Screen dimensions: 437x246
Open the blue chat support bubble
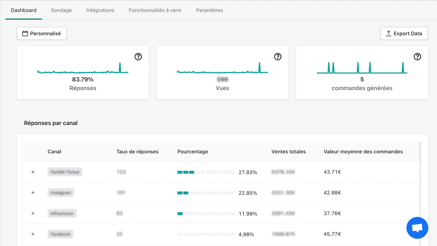(x=417, y=228)
